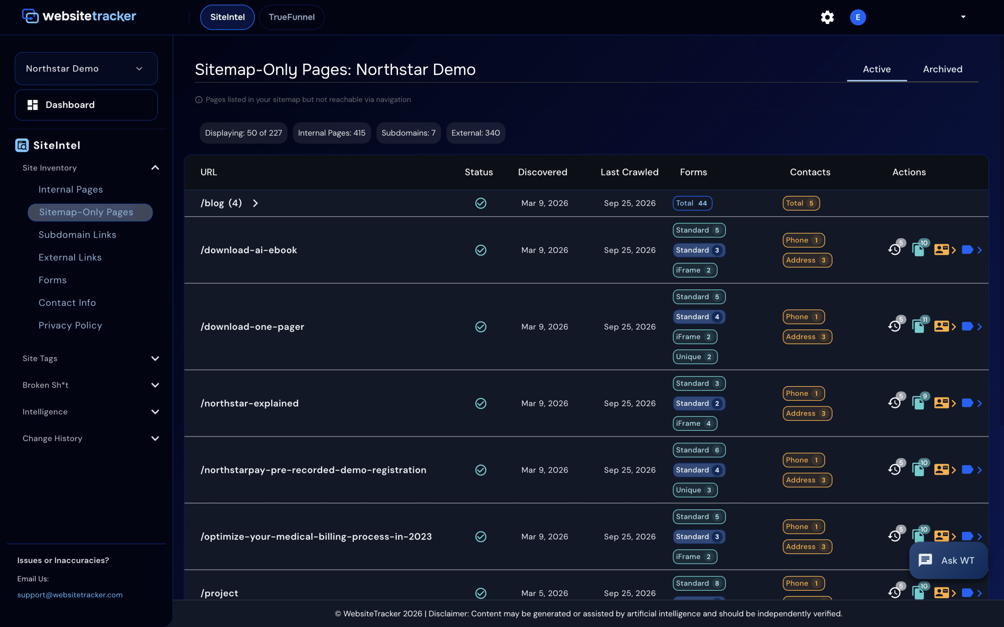This screenshot has width=1004, height=627.
Task: Open the Northstar Demo site selector
Action: tap(86, 68)
